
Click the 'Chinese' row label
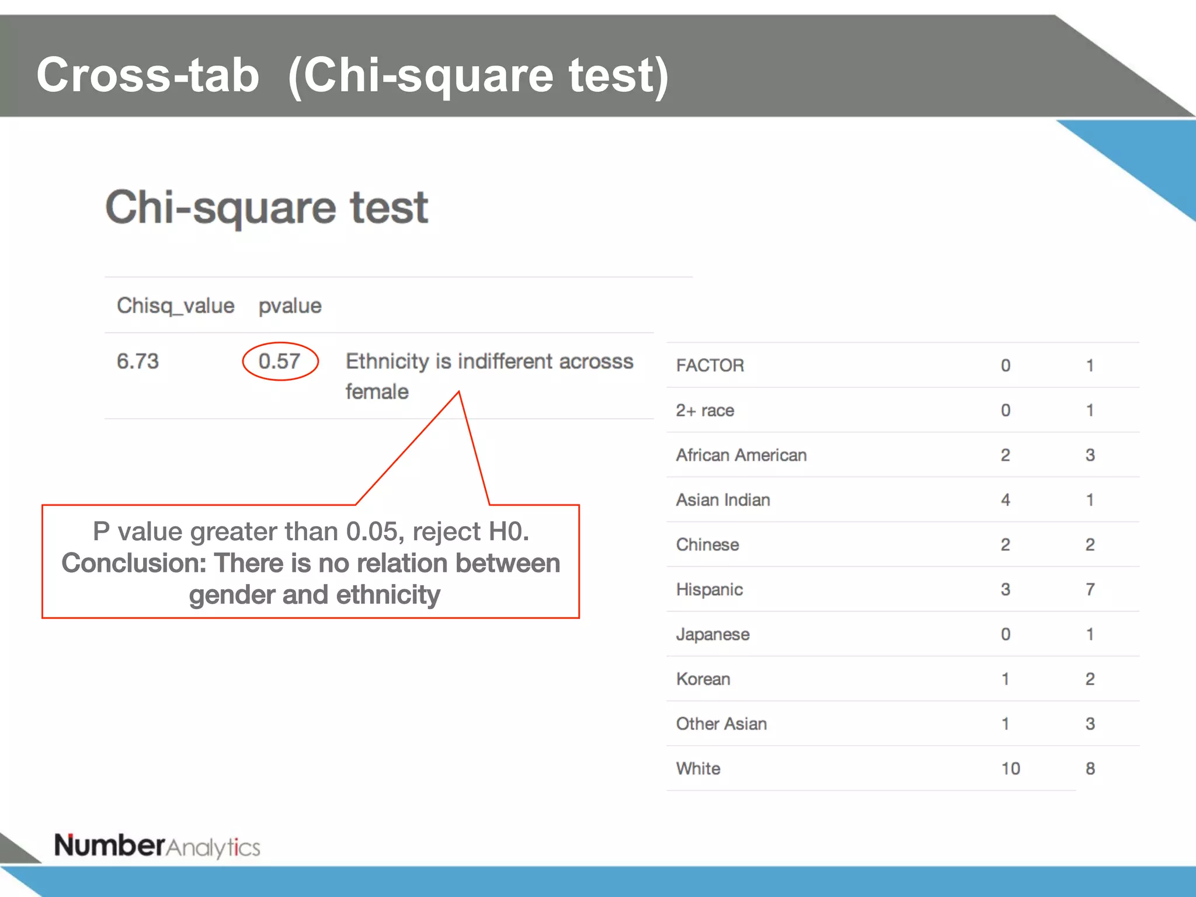click(708, 545)
